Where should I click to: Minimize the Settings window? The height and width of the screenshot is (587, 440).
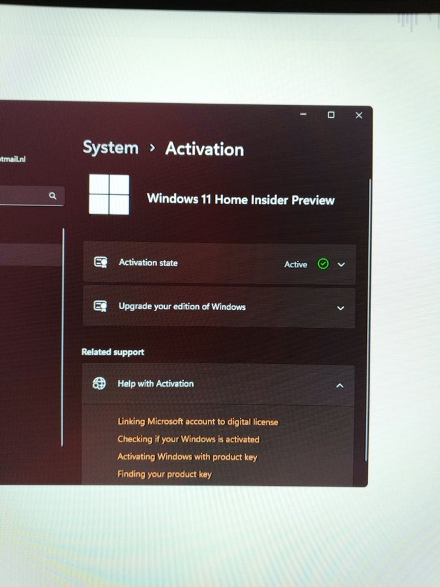pos(303,115)
